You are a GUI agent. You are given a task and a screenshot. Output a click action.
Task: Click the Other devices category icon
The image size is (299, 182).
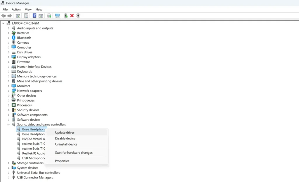pos(13,96)
